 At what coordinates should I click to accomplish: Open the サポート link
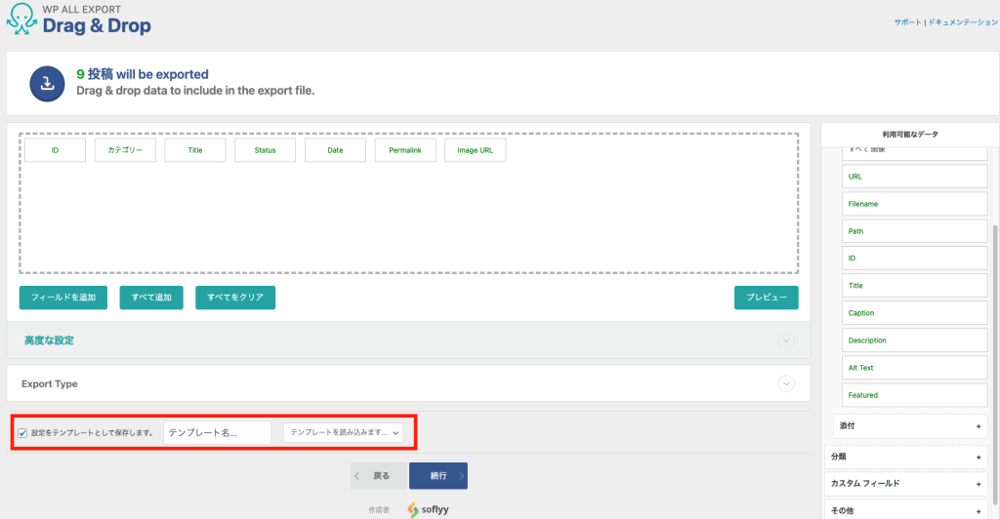click(x=907, y=21)
